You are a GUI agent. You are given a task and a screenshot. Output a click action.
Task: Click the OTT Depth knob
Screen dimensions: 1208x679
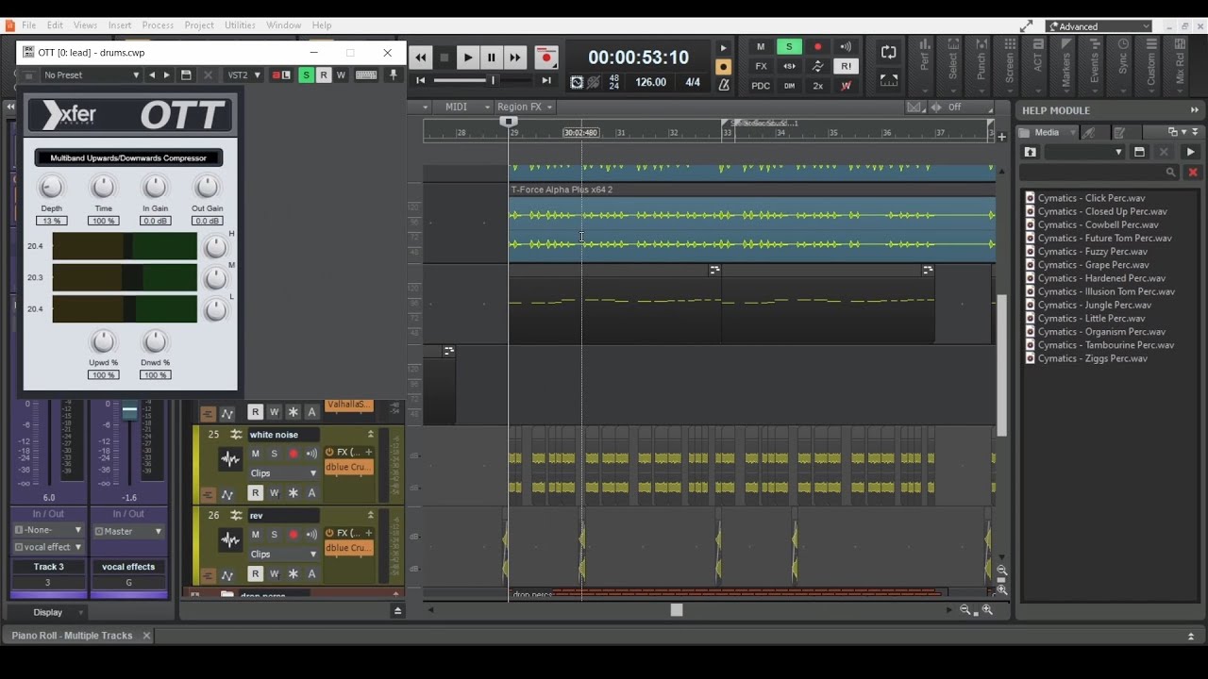pos(52,187)
